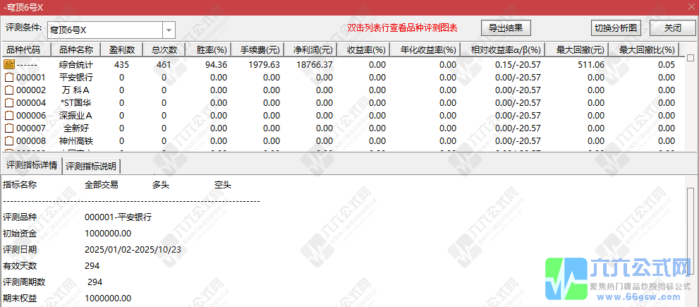This screenshot has height=307, width=699.
Task: Click the 年化收益率(%) column header
Action: click(x=428, y=50)
